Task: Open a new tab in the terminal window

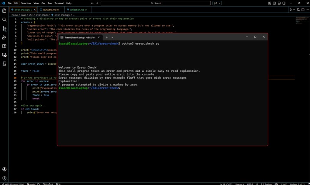Action: click(107, 37)
